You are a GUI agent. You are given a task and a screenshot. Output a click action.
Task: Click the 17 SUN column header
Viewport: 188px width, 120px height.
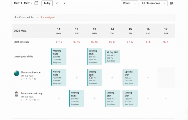166,31
